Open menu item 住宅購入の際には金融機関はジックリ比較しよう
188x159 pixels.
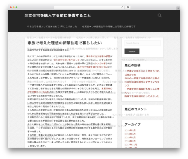pyautogui.click(x=92, y=48)
